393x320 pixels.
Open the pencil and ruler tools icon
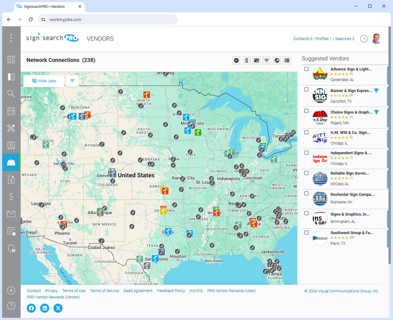tap(11, 128)
